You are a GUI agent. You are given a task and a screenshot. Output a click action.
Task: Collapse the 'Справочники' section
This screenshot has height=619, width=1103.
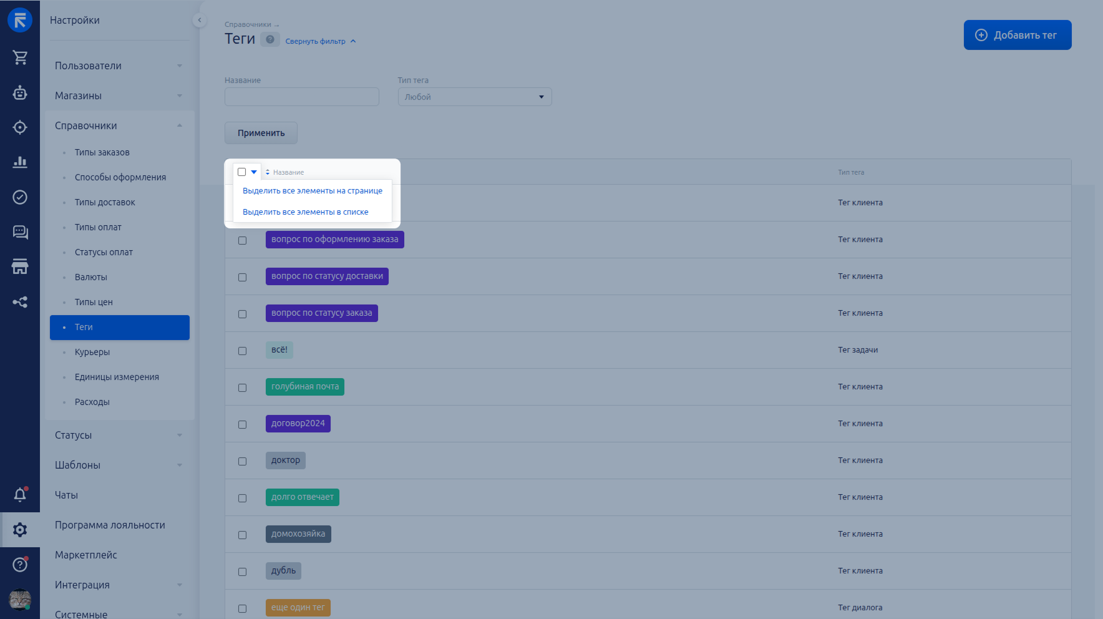[x=119, y=125]
